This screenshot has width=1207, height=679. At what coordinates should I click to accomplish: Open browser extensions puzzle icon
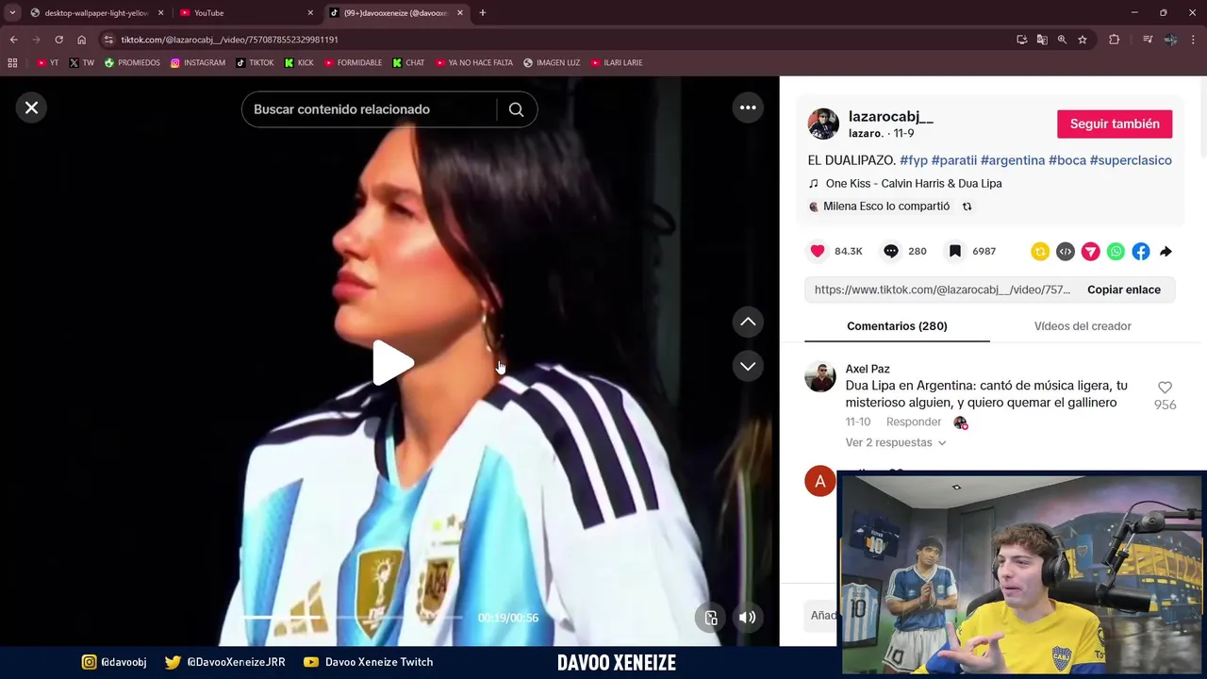click(x=1115, y=40)
